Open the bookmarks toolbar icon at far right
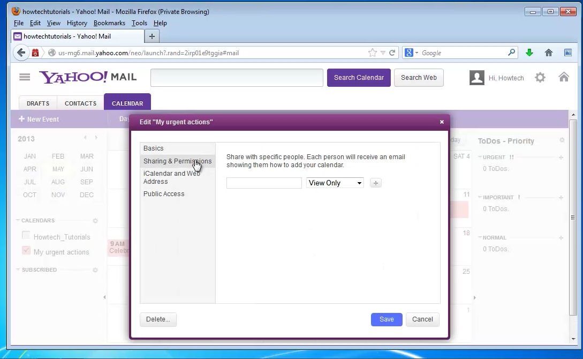Screen dimensions: 583x359 (x=568, y=53)
